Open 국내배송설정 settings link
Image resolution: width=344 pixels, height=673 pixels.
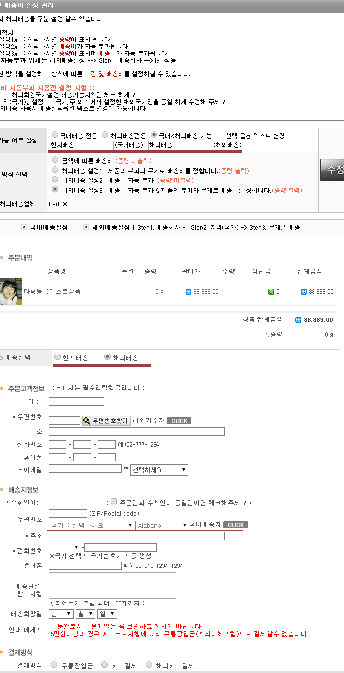[x=49, y=228]
